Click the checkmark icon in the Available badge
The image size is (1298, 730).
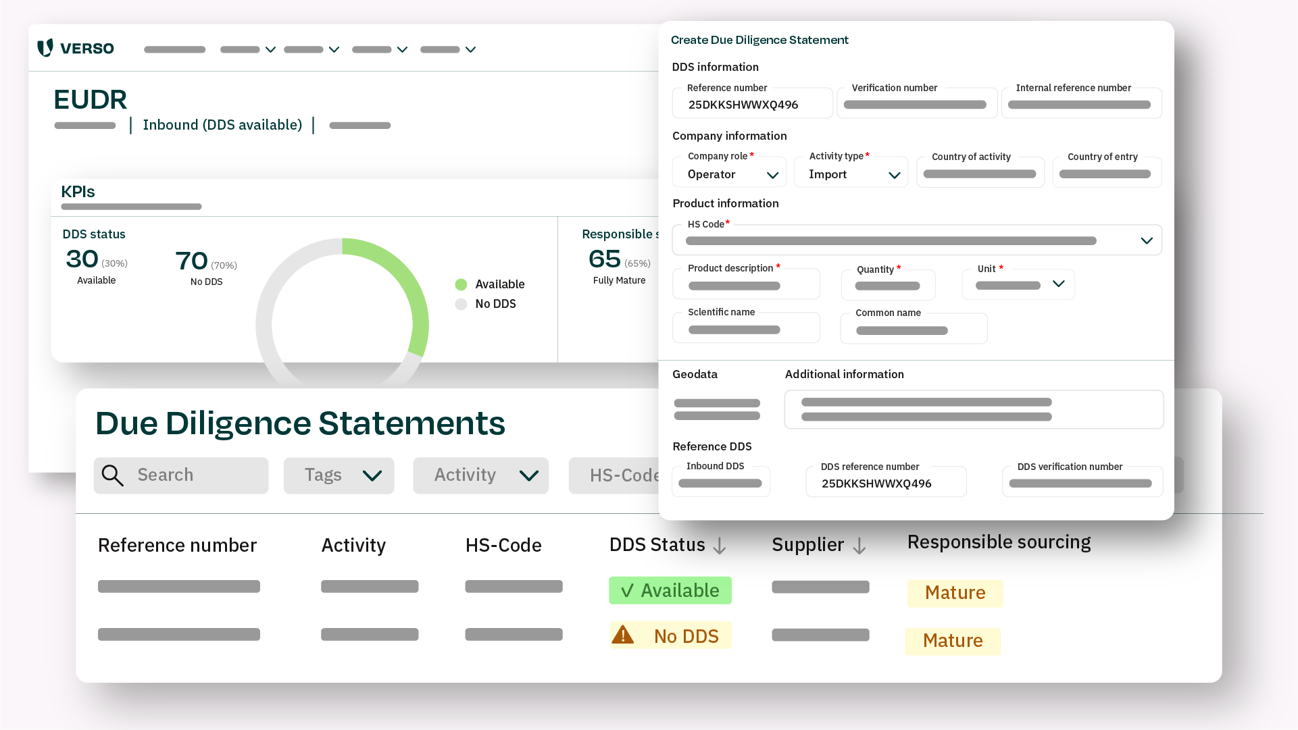[x=629, y=590]
